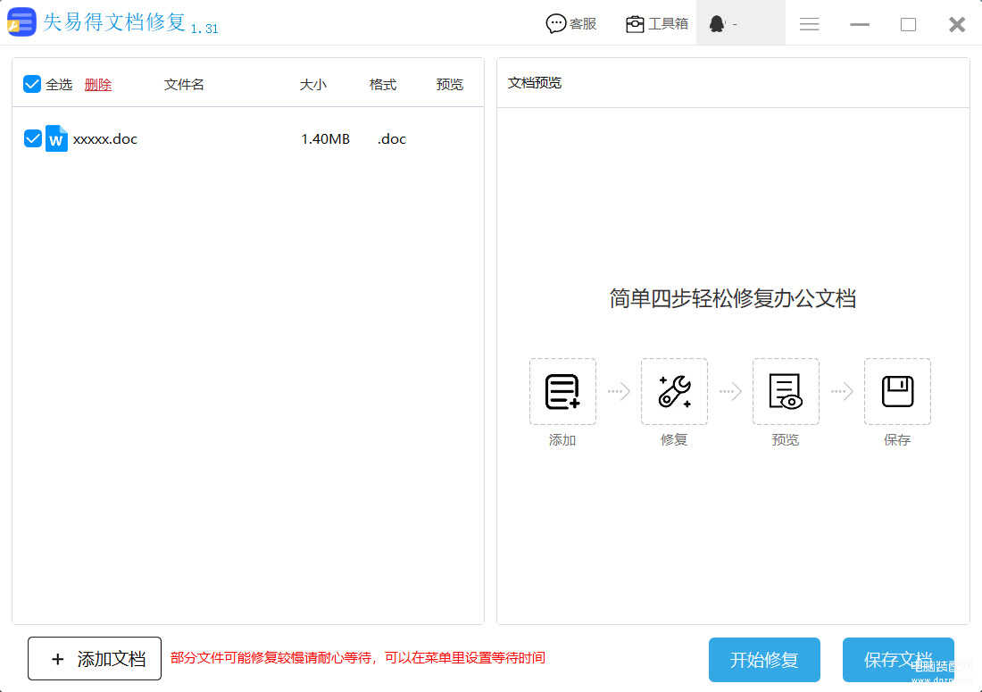This screenshot has height=692, width=982.
Task: Click the 文档预览 panel title
Action: pos(535,83)
